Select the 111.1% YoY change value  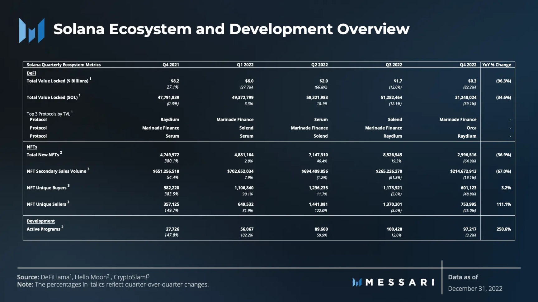pyautogui.click(x=504, y=204)
